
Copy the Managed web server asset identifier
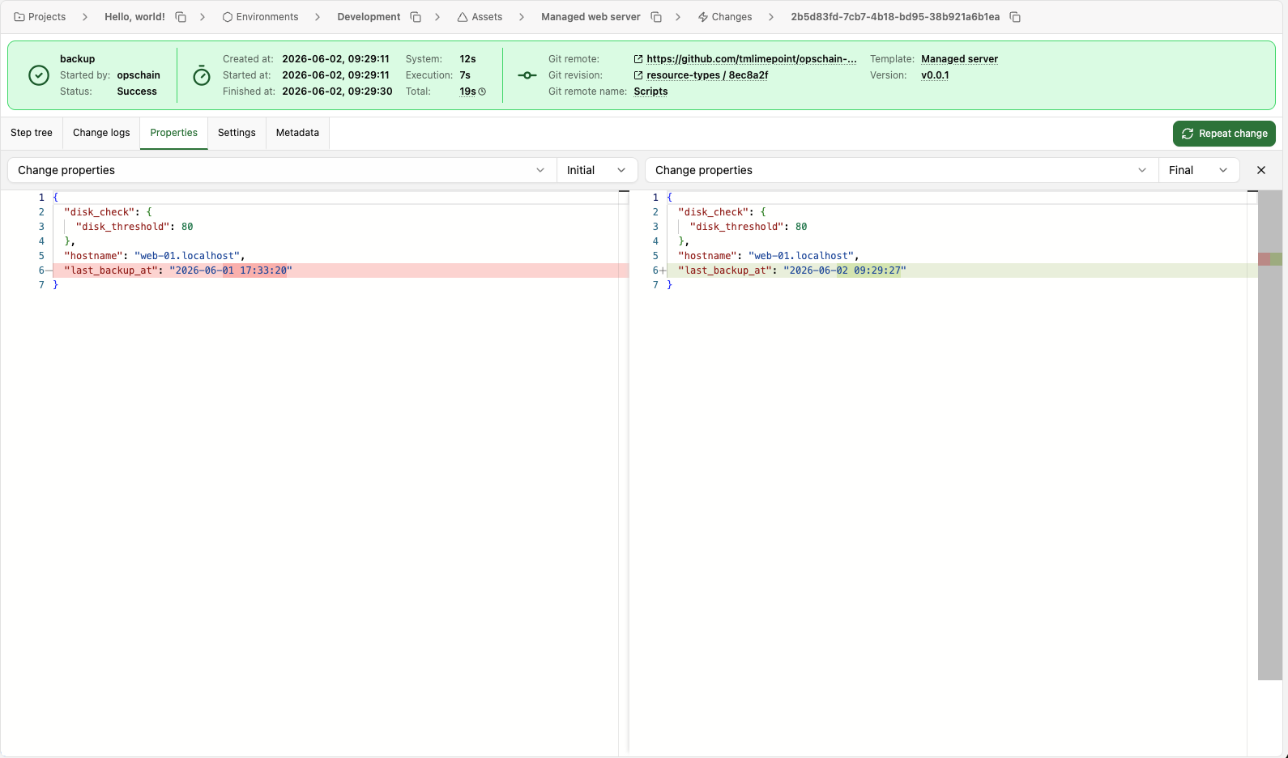656,17
